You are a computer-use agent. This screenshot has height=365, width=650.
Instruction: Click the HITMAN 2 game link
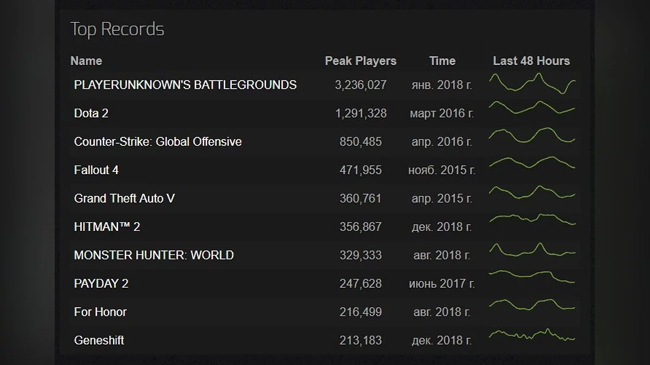(107, 227)
